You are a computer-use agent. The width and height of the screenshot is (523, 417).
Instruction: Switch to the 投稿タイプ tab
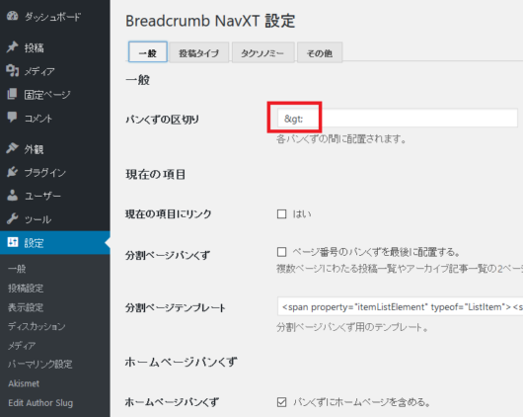click(x=198, y=52)
